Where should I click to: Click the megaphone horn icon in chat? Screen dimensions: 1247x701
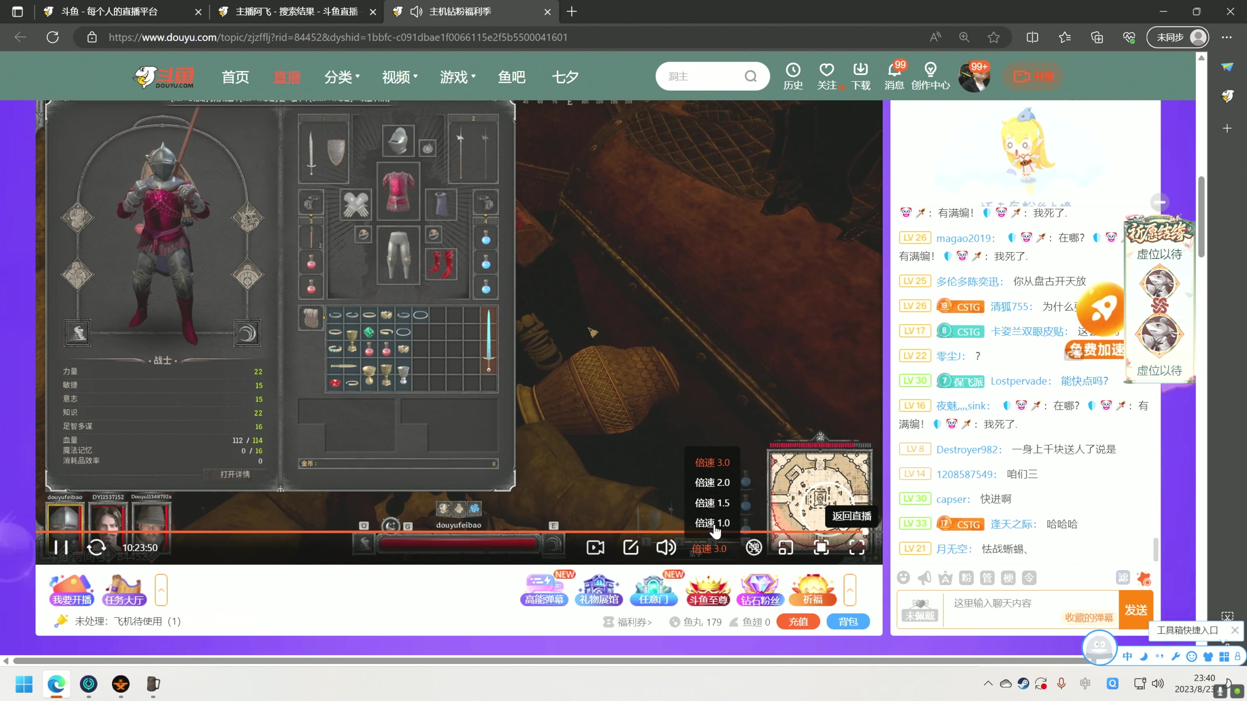(x=924, y=578)
